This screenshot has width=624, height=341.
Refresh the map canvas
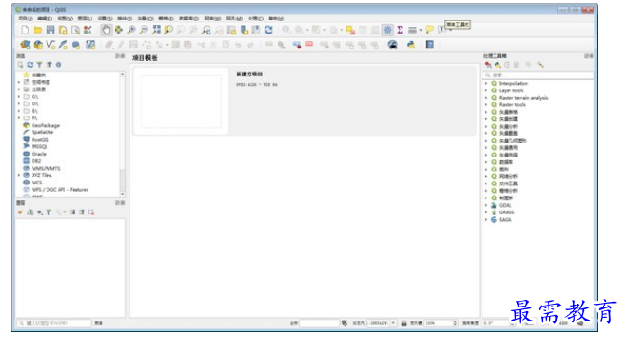(268, 30)
